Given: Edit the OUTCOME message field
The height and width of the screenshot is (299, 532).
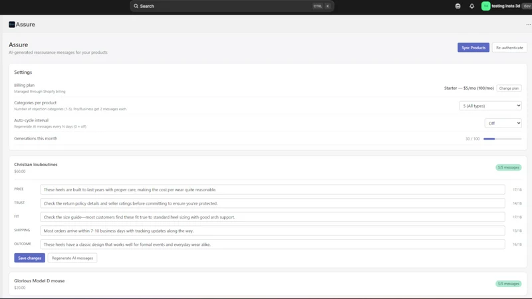Looking at the screenshot, I should (x=272, y=245).
